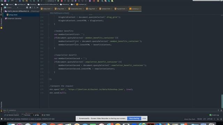Switch to contact.html editor tab
This screenshot has width=223, height=125.
[x=106, y=9]
